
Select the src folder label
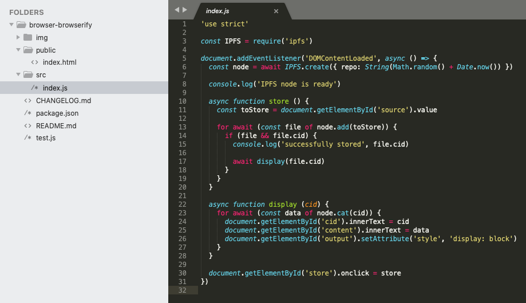41,75
